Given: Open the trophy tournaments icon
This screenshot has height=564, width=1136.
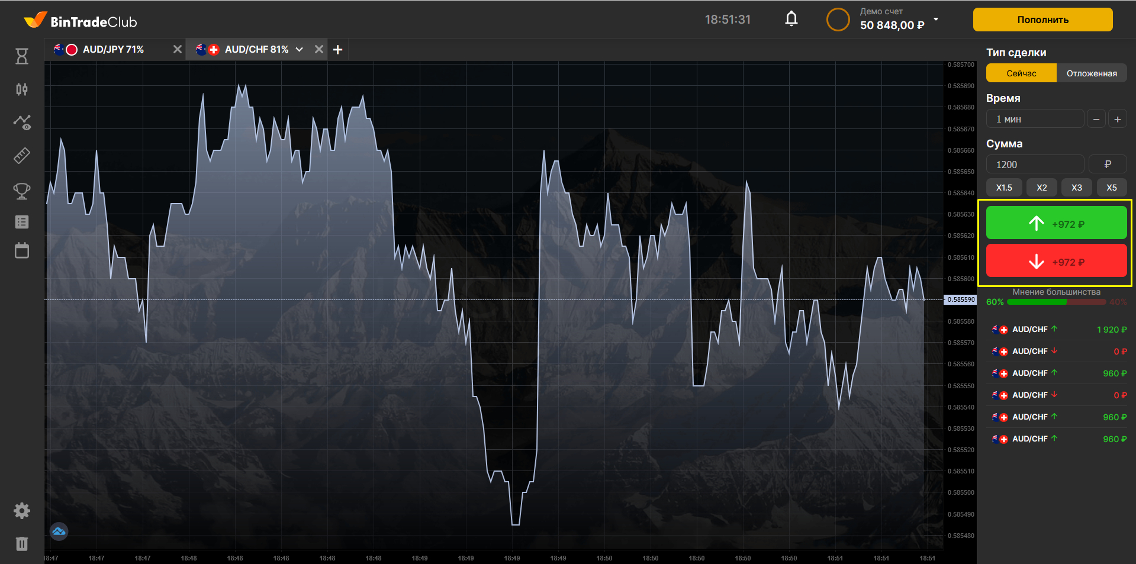Looking at the screenshot, I should (22, 191).
